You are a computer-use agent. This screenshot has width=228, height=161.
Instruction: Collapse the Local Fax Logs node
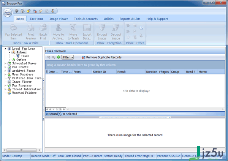5,49
